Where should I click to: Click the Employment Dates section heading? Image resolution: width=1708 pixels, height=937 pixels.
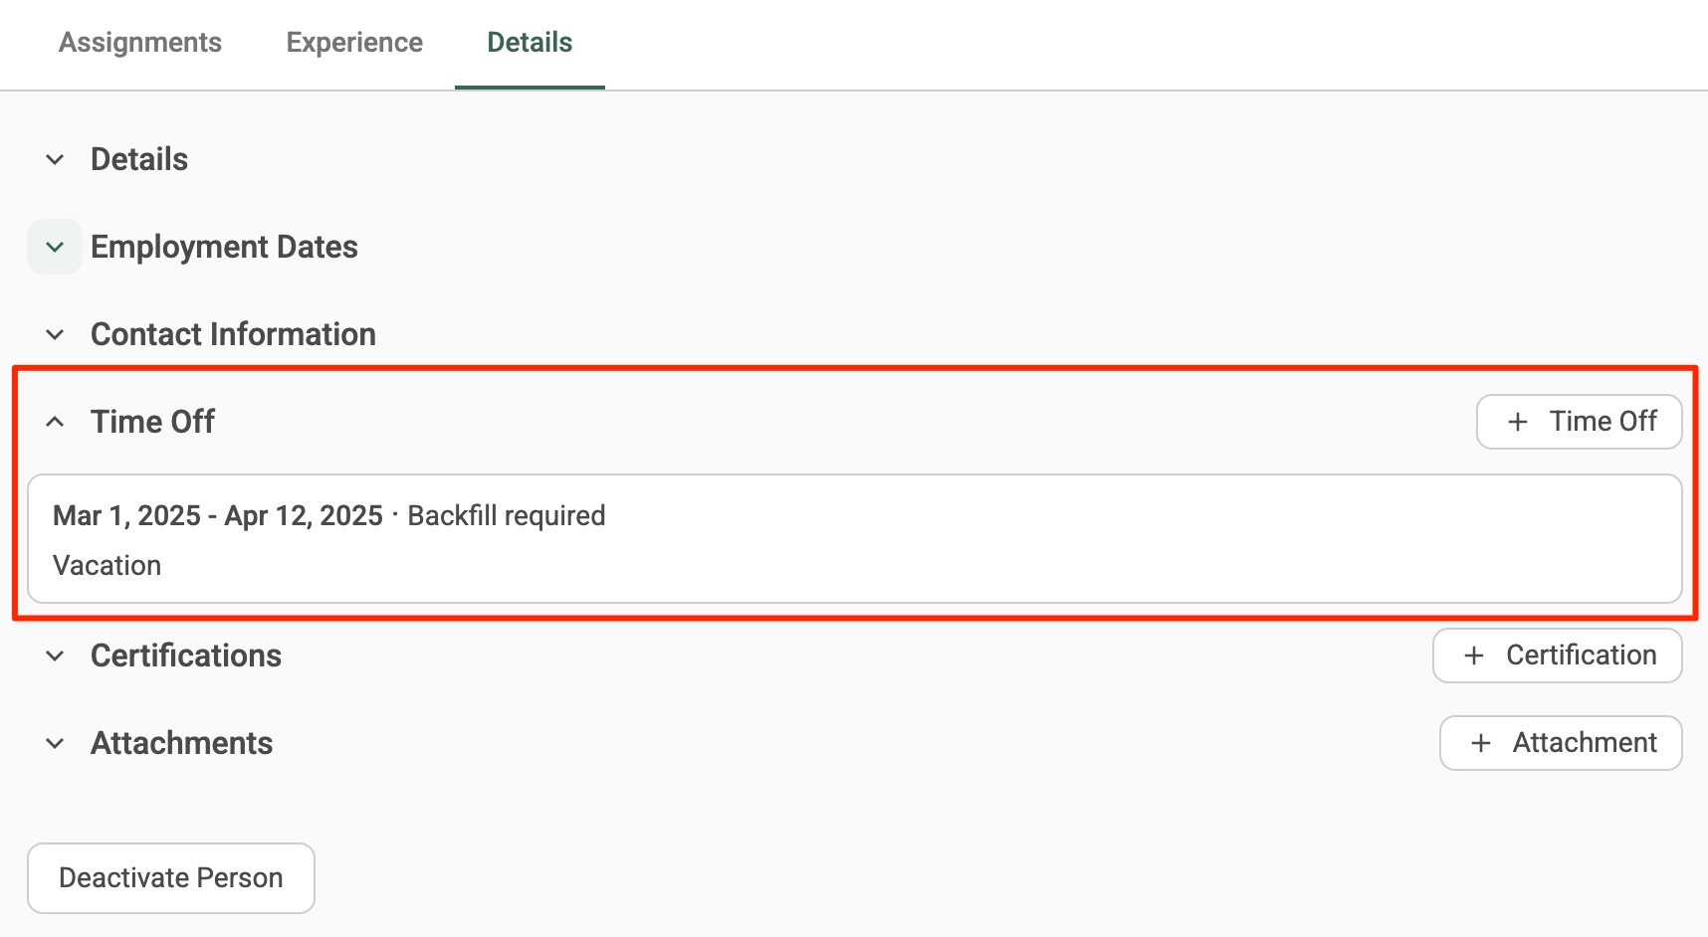tap(224, 247)
